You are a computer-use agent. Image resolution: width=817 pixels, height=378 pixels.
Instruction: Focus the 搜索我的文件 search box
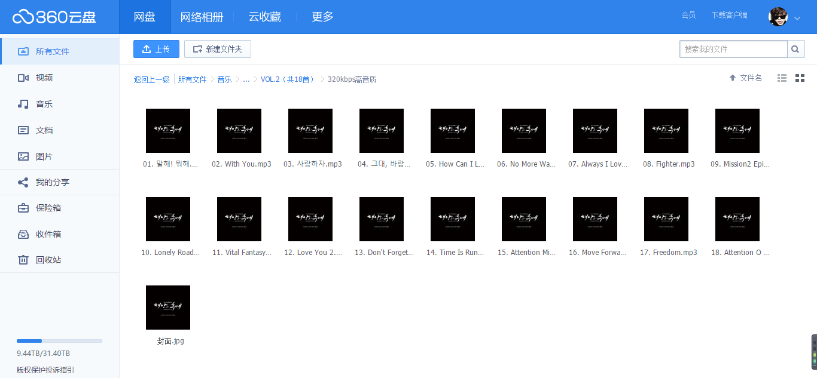pos(733,49)
